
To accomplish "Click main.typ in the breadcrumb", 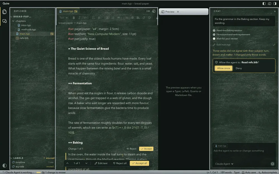I will coord(81,23).
